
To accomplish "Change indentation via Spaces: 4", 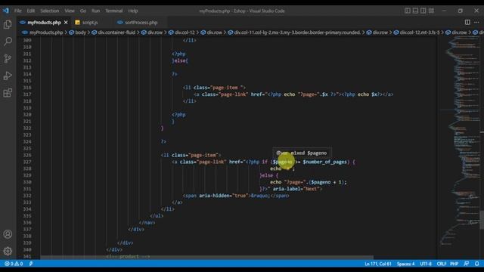I will [x=405, y=264].
